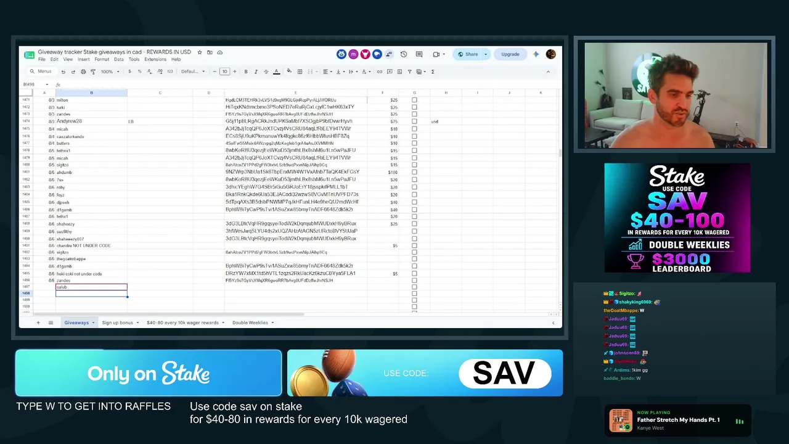This screenshot has height=444, width=789.
Task: Increase the font size
Action: pos(235,72)
